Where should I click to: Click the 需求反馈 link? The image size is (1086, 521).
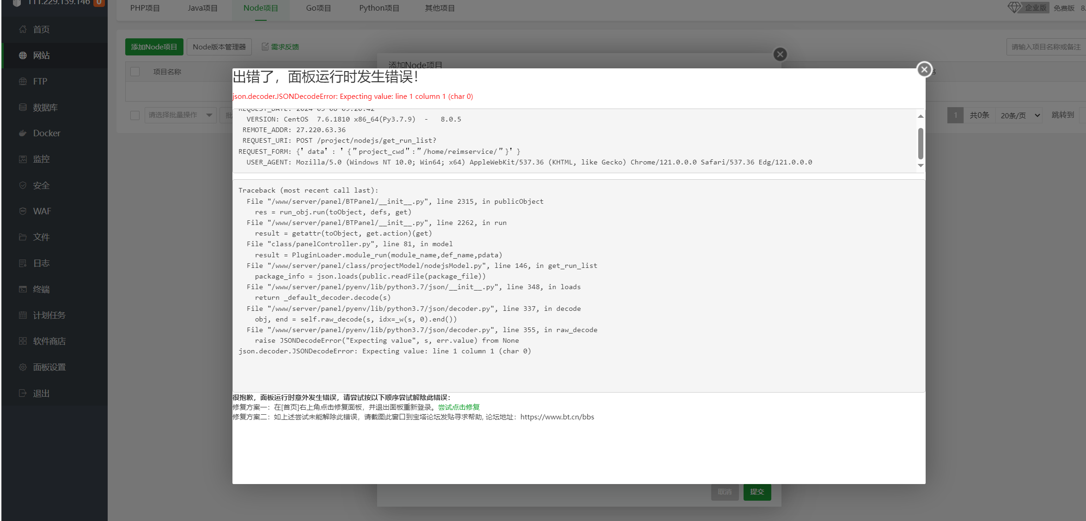285,47
